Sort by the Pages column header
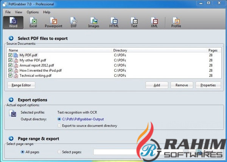This screenshot has width=227, height=162. [213, 50]
